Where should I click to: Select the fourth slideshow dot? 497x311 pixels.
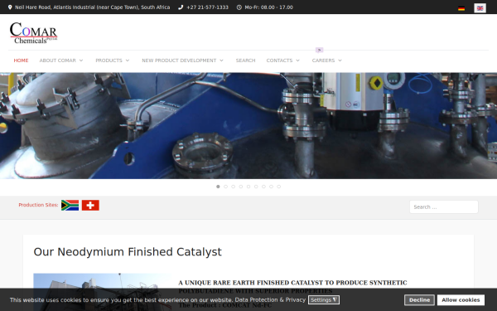[x=241, y=187]
